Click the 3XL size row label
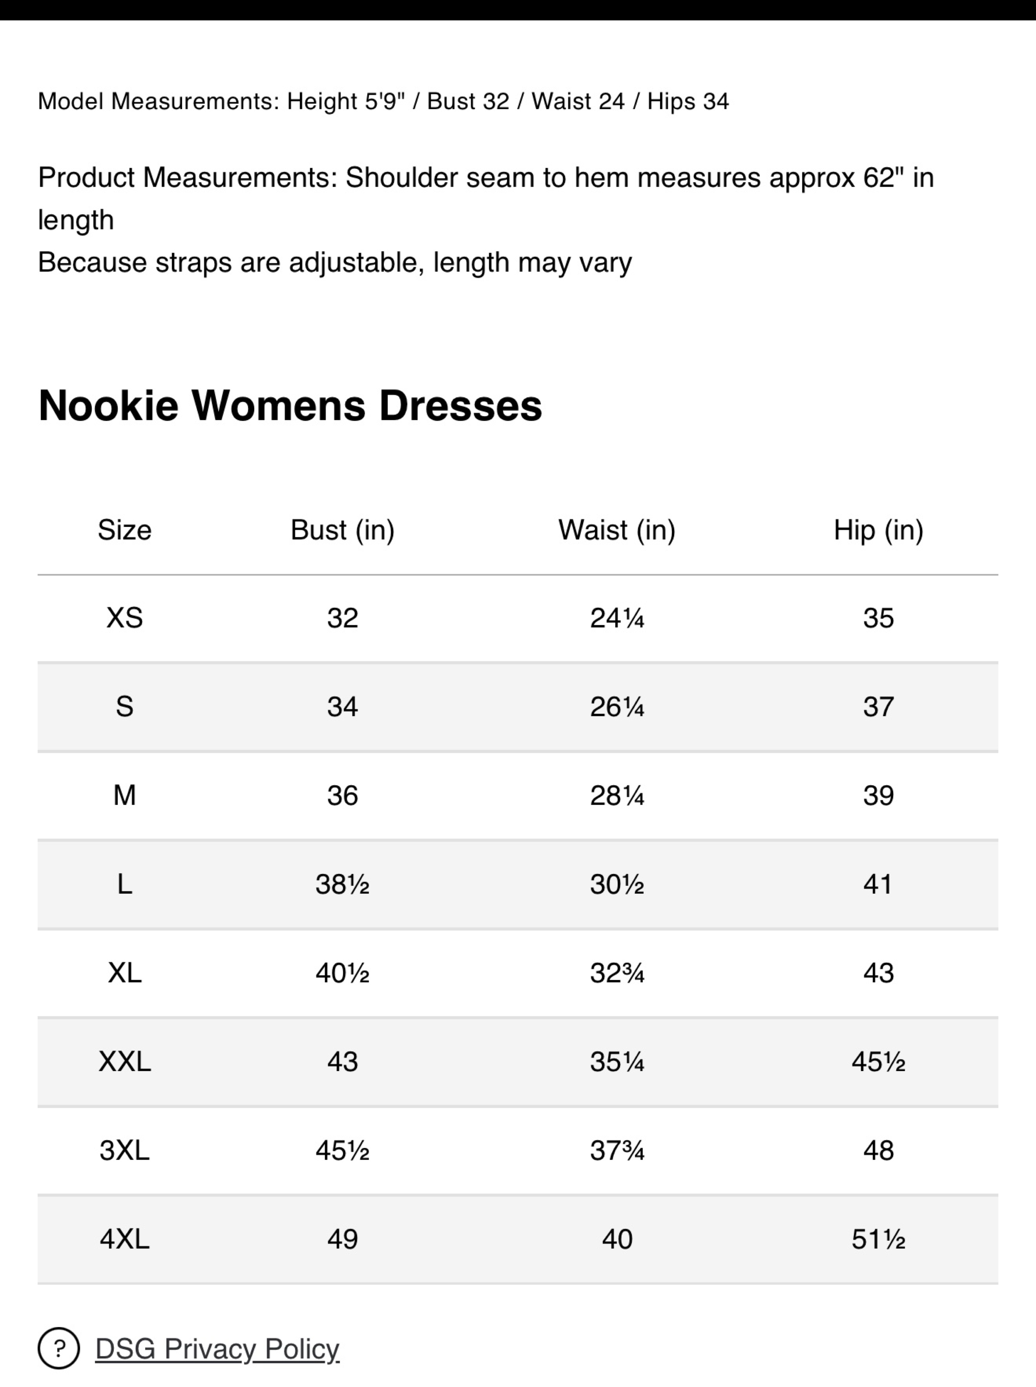Viewport: 1036px width, 1387px height. (125, 1151)
